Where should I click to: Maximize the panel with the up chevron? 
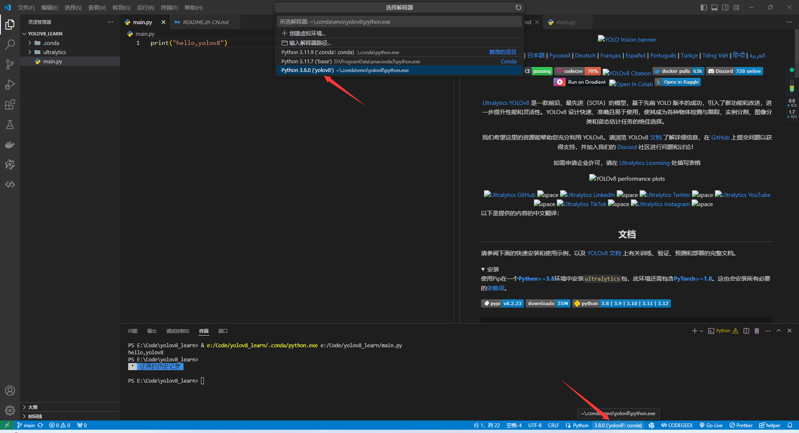[x=779, y=331]
